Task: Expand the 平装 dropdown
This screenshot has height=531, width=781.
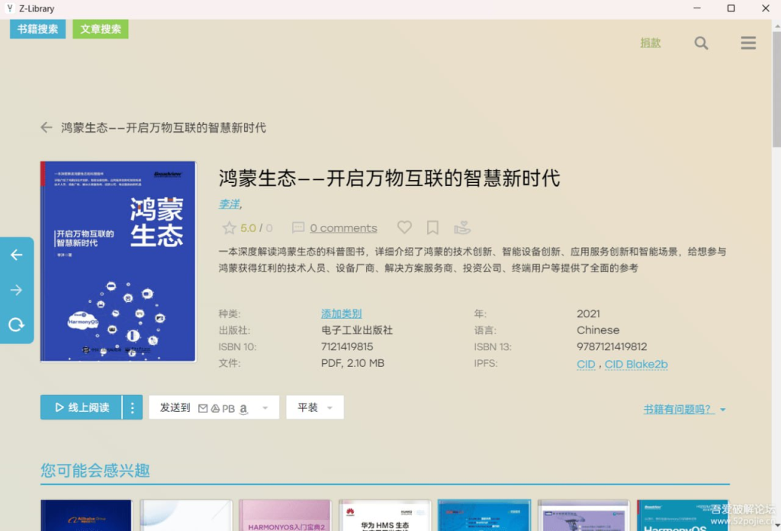Action: click(x=315, y=407)
